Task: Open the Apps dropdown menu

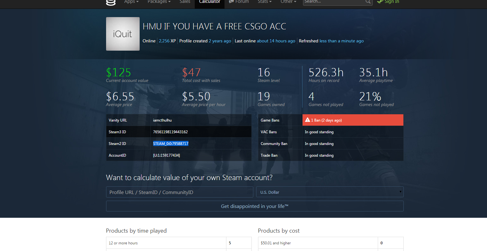Action: 131,2
